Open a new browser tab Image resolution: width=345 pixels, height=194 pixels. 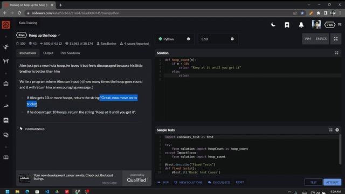(x=60, y=5)
